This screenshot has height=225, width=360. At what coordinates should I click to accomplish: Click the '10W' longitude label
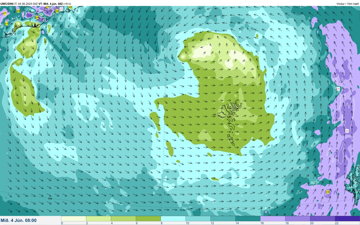coord(165,96)
